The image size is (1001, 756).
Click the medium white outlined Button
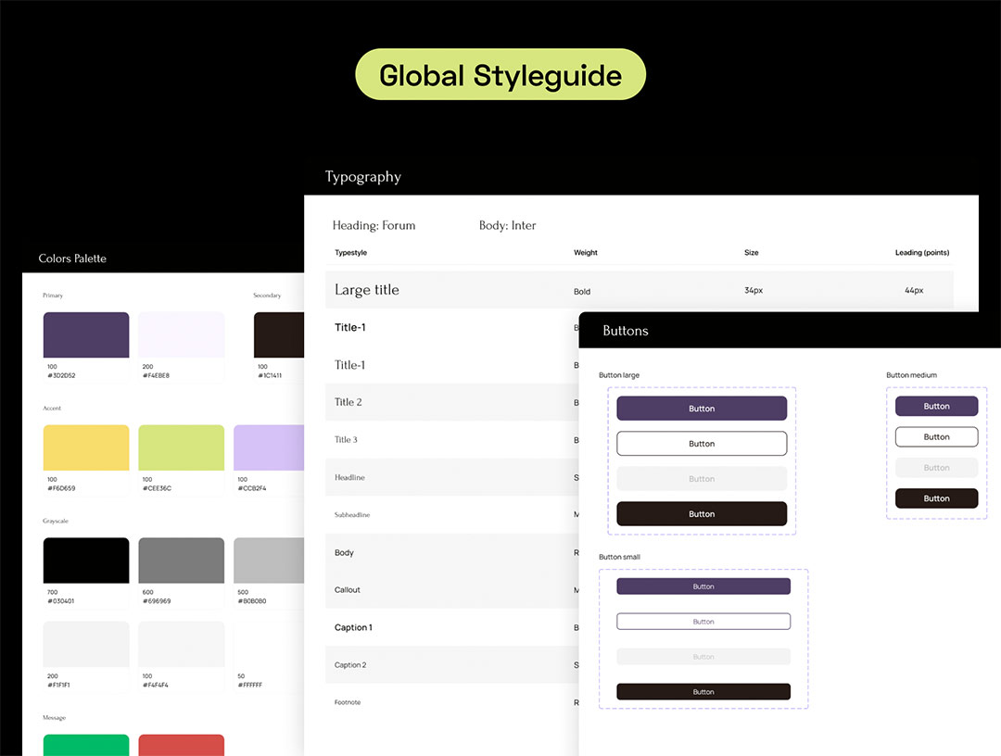(936, 437)
